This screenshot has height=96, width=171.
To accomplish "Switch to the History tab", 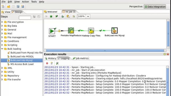I will click(x=50, y=58).
